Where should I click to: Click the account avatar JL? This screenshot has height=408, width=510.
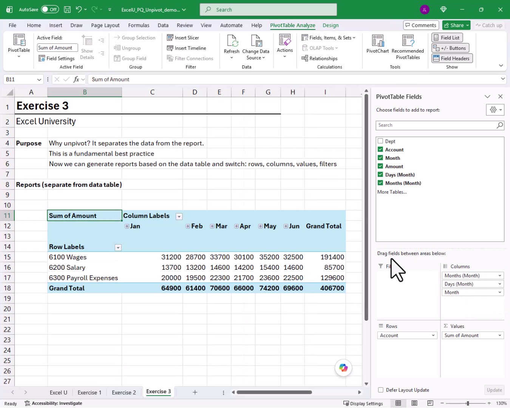[x=424, y=9]
